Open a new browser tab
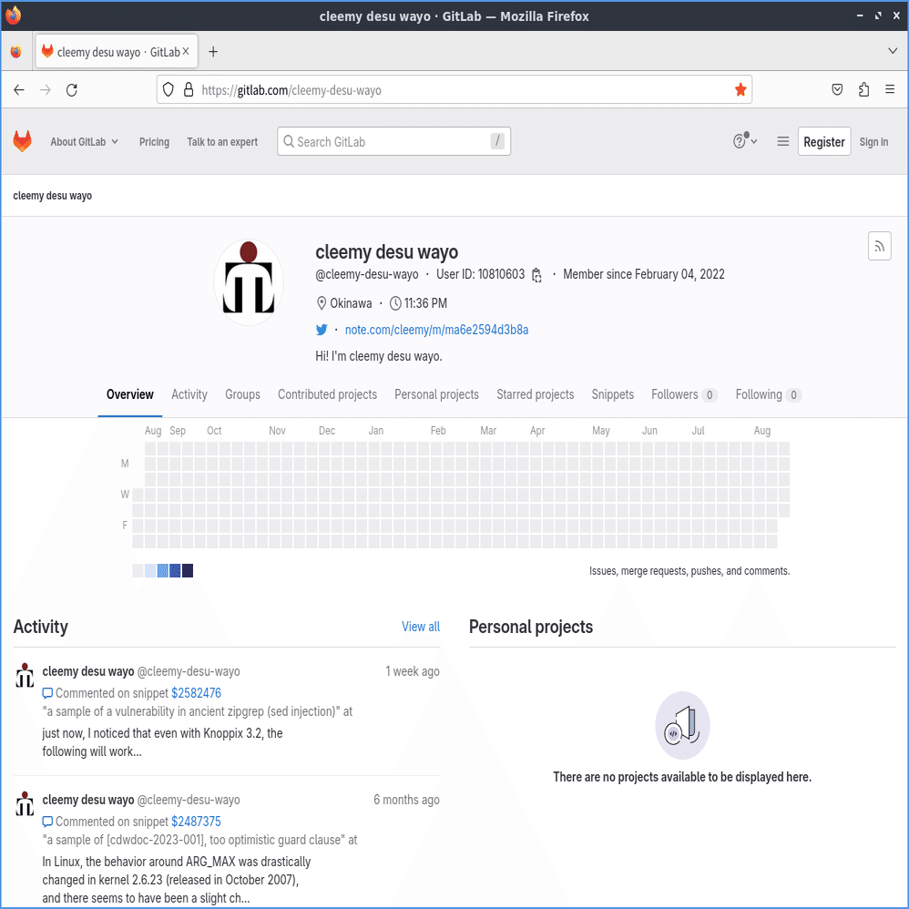This screenshot has height=909, width=909. (213, 52)
